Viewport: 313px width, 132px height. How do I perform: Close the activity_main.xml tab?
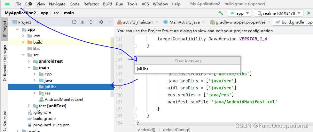pos(157,22)
